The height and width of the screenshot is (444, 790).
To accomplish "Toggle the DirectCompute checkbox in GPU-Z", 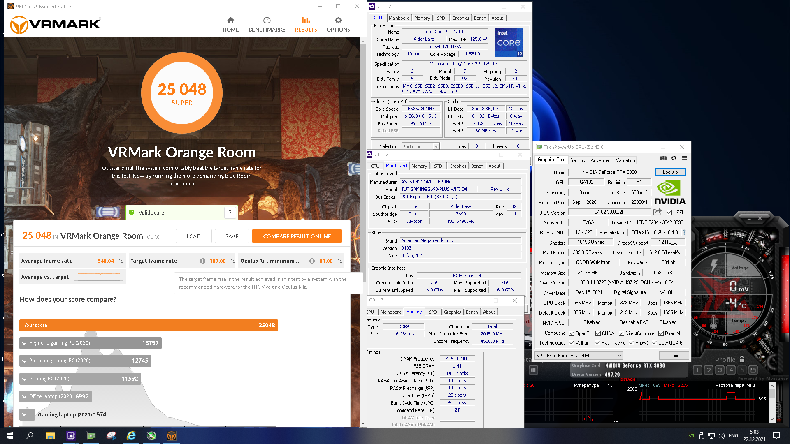I will click(x=621, y=333).
